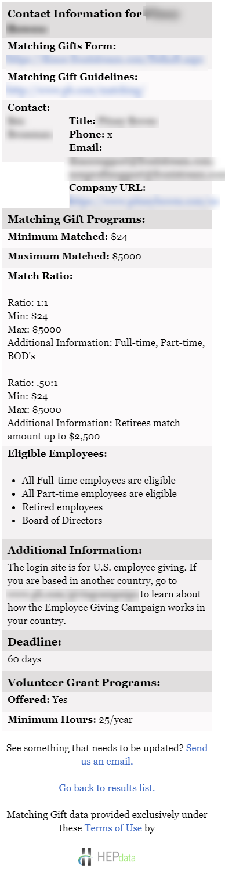Viewport: 225px width, 869px height.
Task: Click the Contact Information header
Action: pos(107,20)
